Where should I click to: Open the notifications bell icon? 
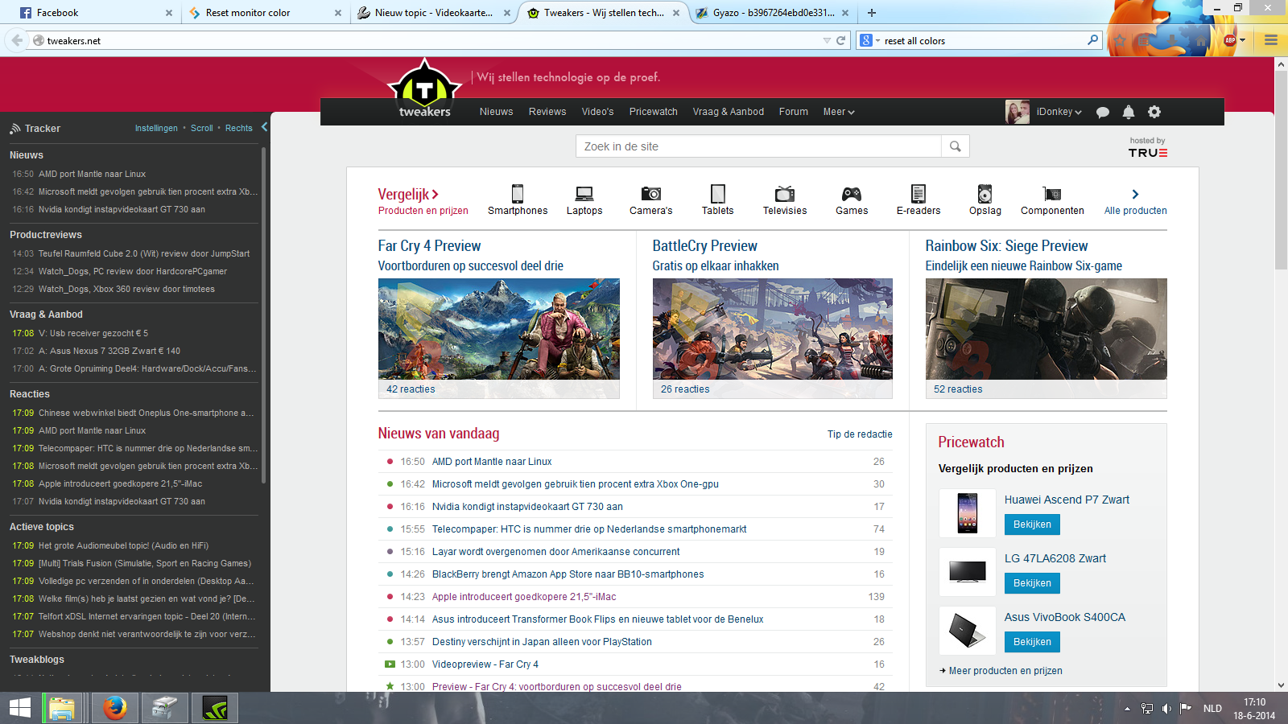coord(1129,112)
